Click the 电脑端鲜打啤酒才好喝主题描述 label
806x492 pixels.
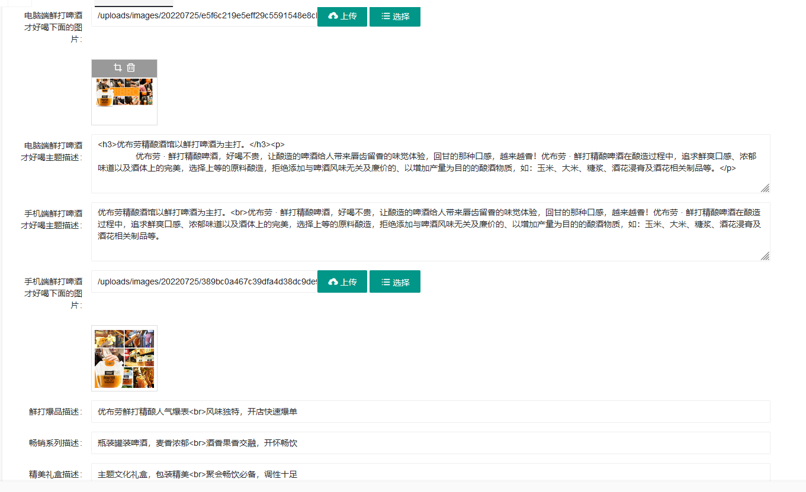coord(52,151)
